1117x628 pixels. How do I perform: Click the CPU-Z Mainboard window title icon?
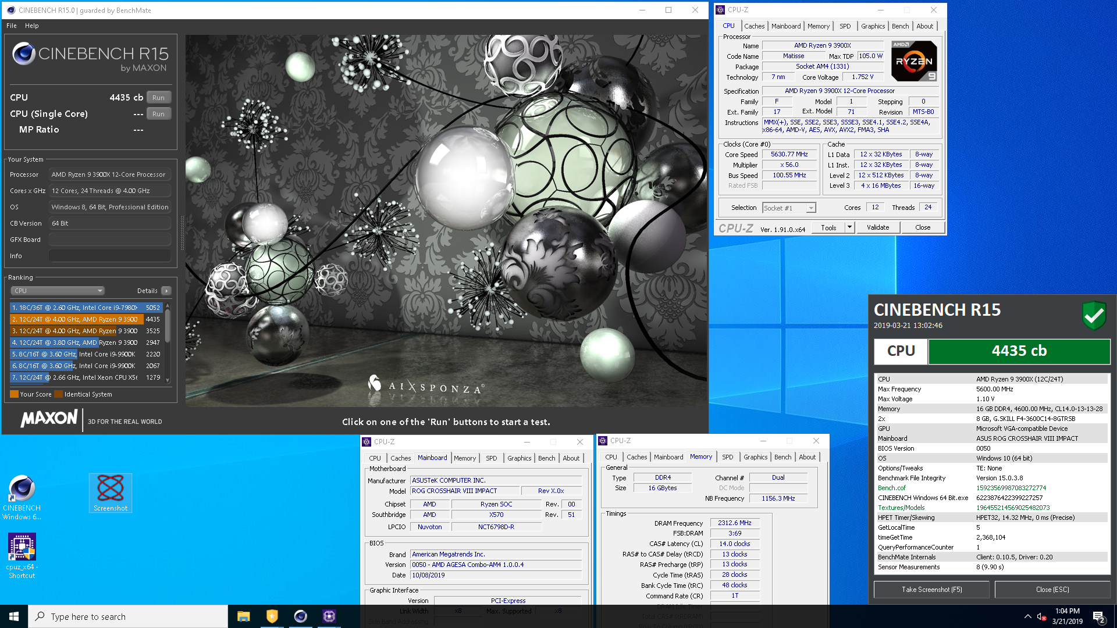[367, 442]
